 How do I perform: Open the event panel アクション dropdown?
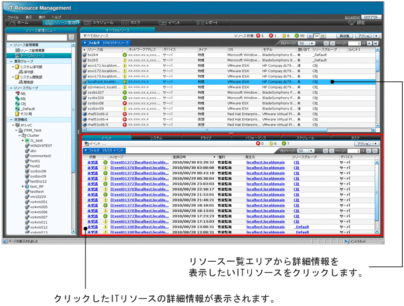pyautogui.click(x=367, y=143)
